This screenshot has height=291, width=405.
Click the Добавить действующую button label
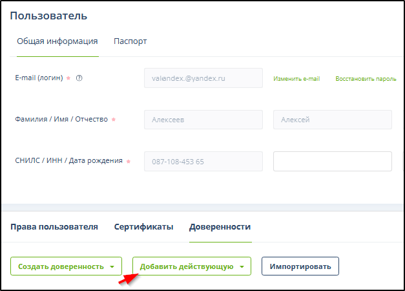tap(186, 266)
